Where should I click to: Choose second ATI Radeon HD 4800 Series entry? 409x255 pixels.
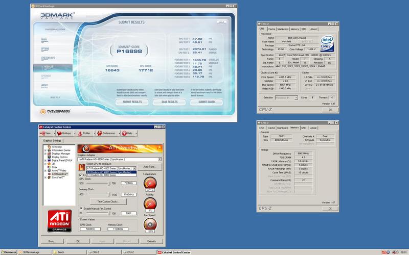[111, 175]
